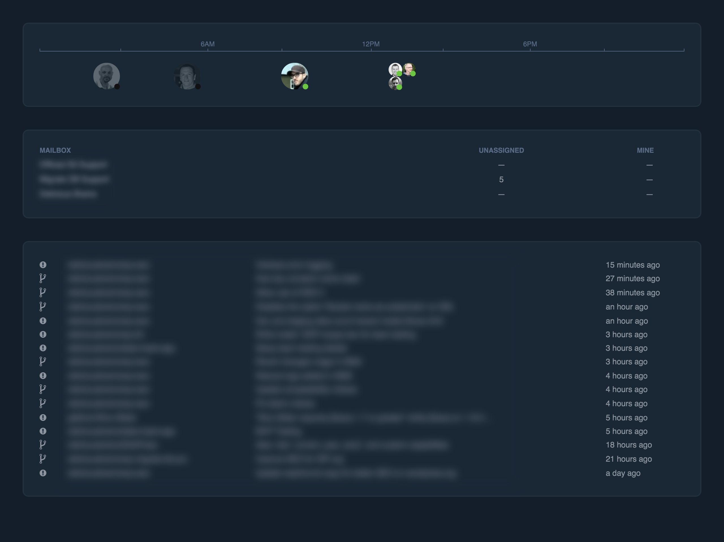Viewport: 724px width, 542px height.
Task: Toggle visibility of unassigned mailbox rows
Action: coord(501,150)
